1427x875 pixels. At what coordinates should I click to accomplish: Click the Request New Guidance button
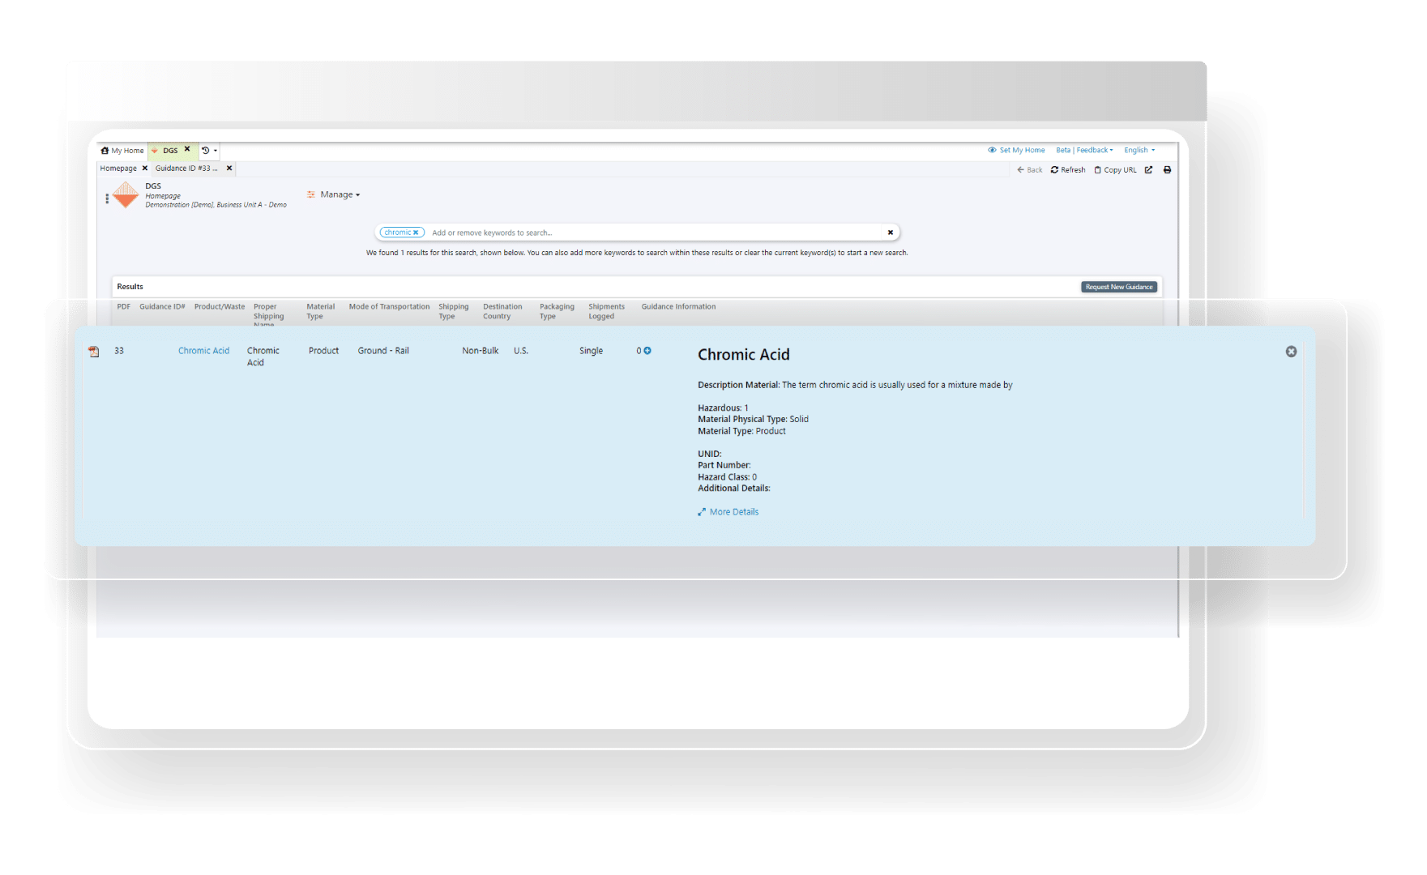click(x=1118, y=286)
